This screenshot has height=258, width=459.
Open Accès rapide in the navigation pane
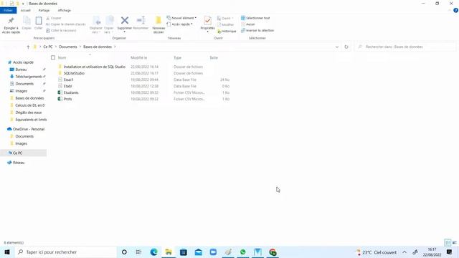(23, 62)
